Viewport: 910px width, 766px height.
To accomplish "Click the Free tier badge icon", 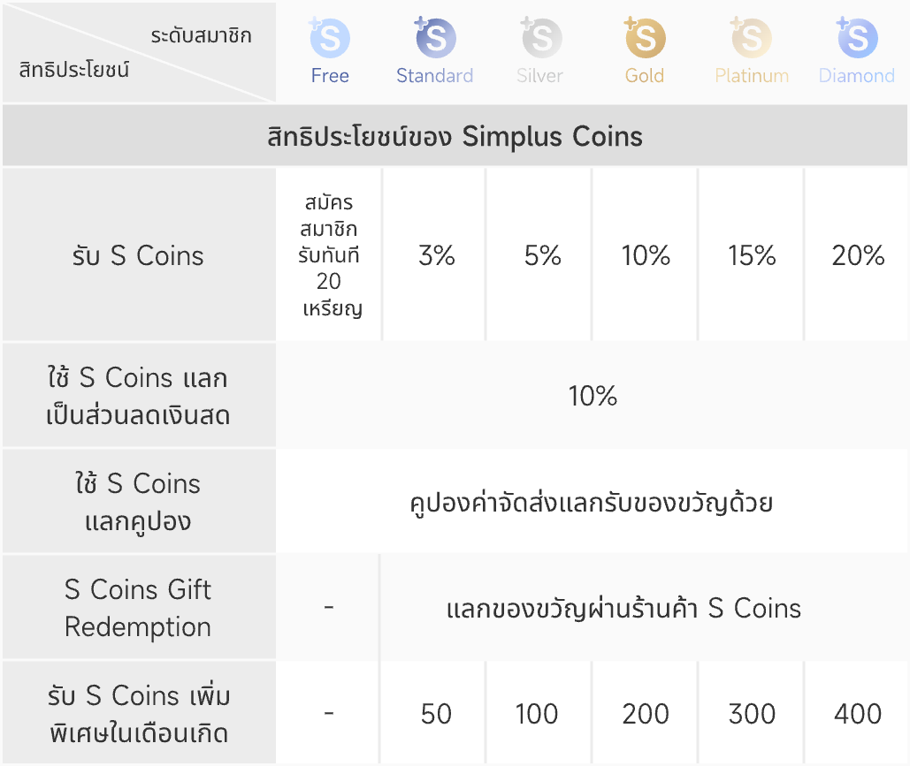I will [330, 38].
